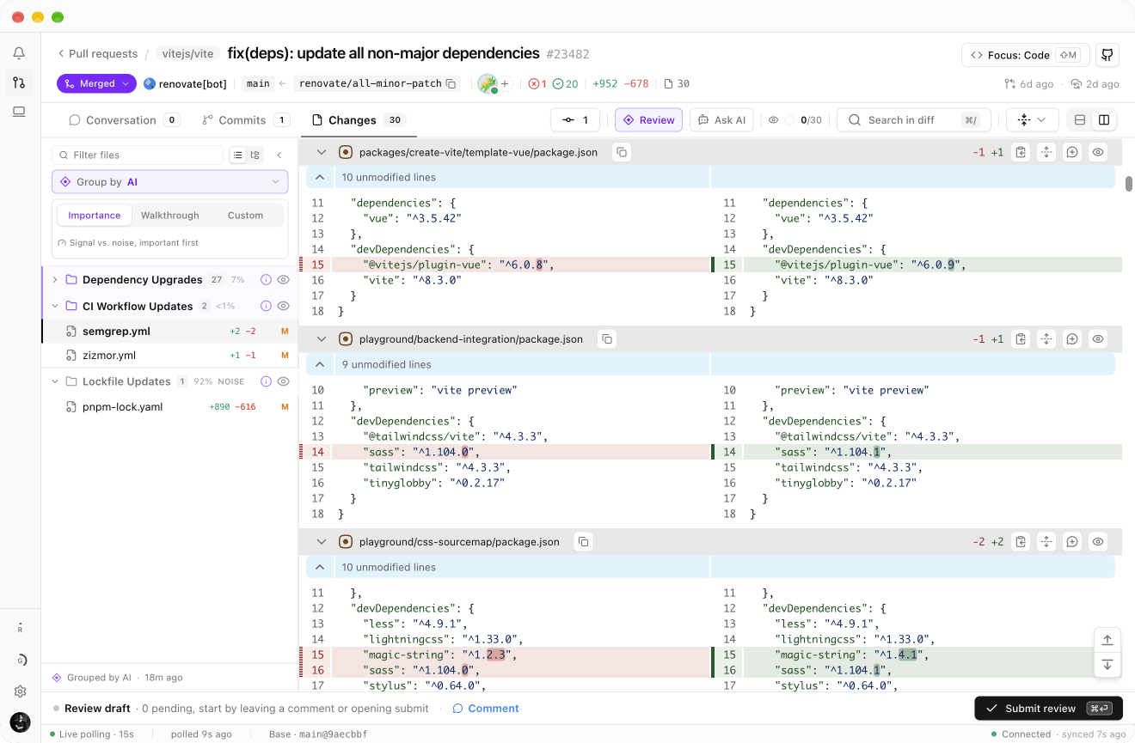Open the notifications bell in the sidebar
Screen dimensions: 1135x743
tap(19, 53)
